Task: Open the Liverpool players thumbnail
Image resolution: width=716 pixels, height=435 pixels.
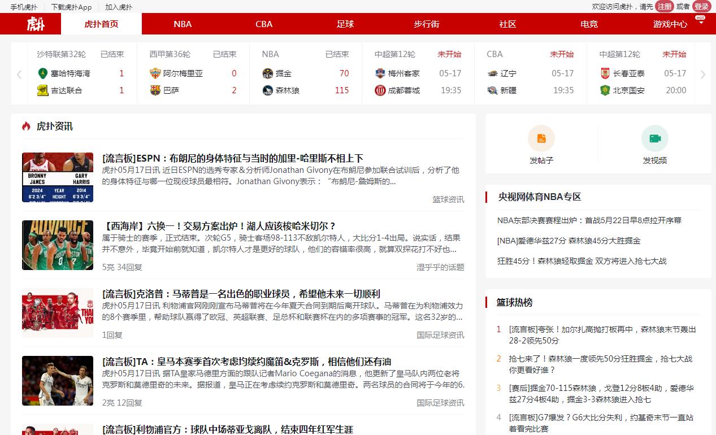Action: (58, 313)
